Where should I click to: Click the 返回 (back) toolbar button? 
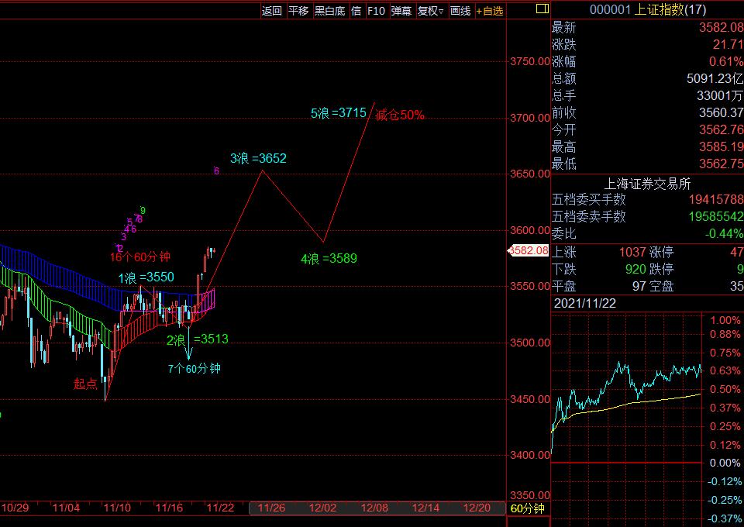pyautogui.click(x=272, y=11)
